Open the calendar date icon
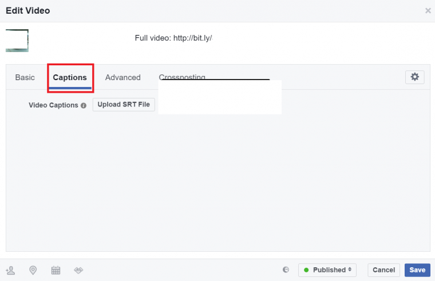This screenshot has width=435, height=281. 56,270
